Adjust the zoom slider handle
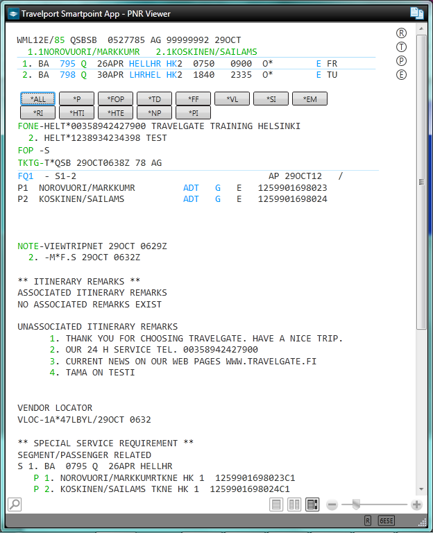The width and height of the screenshot is (433, 533). [x=356, y=505]
